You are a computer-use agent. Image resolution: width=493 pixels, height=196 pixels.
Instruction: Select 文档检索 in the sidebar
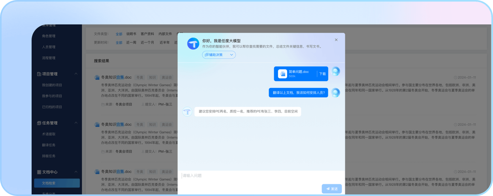pyautogui.click(x=56, y=183)
